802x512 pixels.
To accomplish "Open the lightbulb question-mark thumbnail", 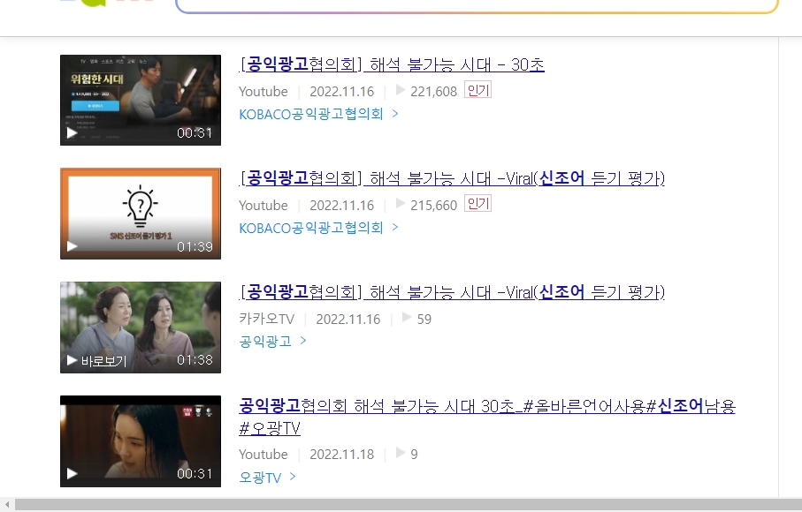I will pos(141,214).
